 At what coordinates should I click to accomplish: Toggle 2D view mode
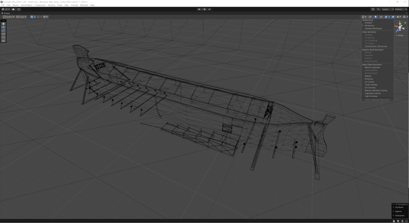[370, 17]
